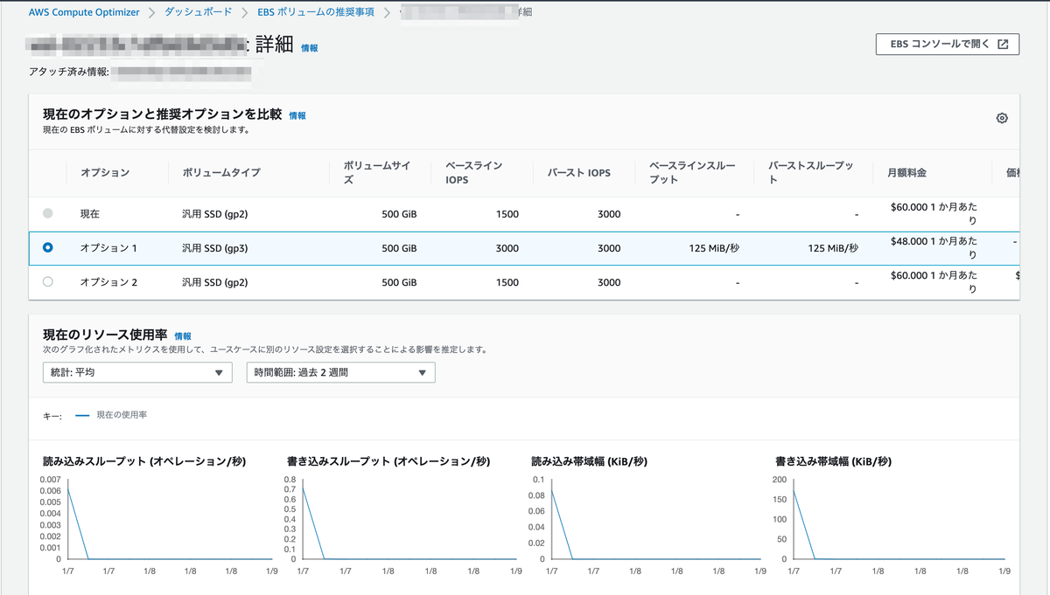Viewport: 1050px width, 595px height.
Task: Click the 月額料金 column header
Action: click(907, 173)
